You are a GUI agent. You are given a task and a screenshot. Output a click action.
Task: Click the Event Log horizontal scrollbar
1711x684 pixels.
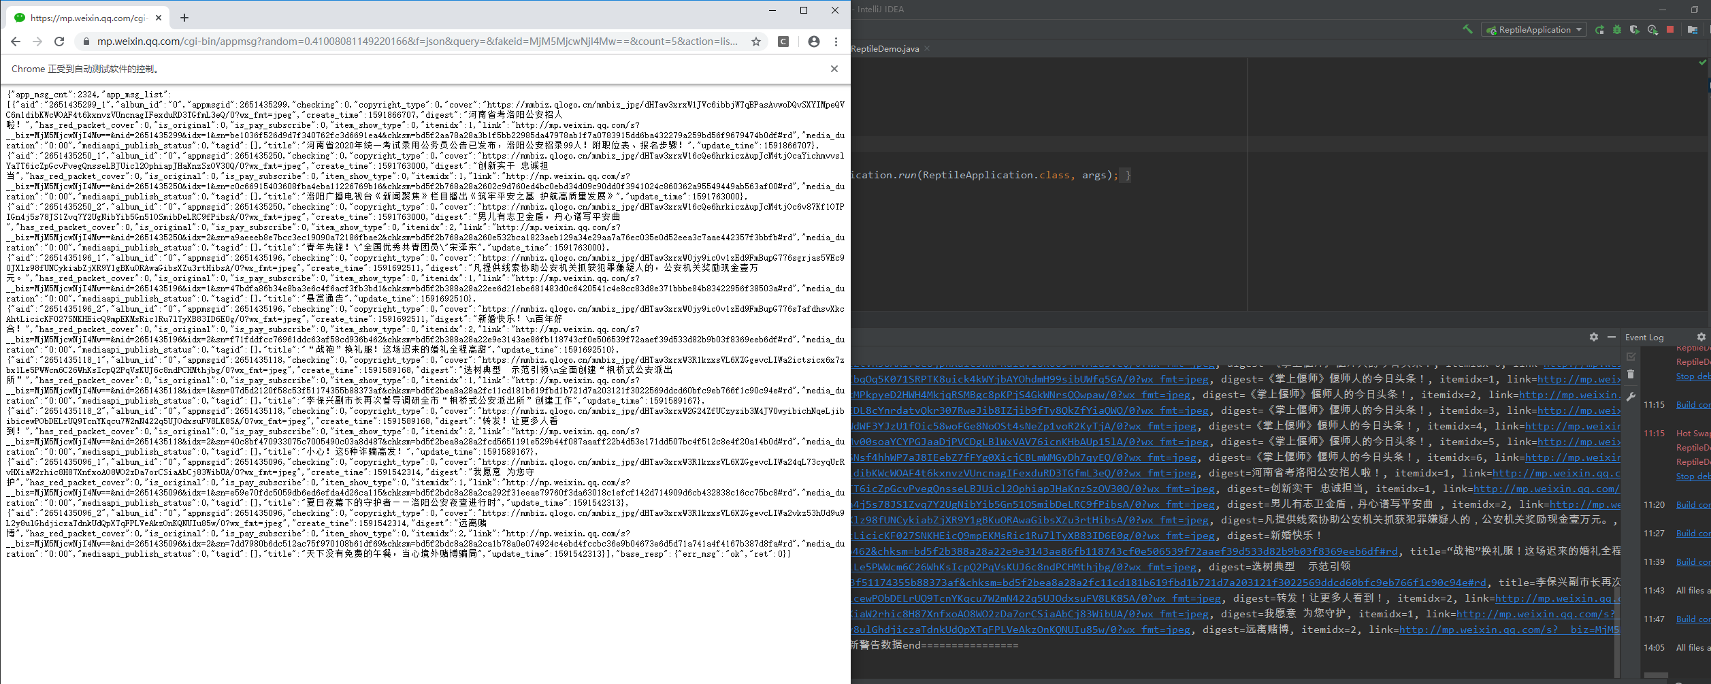pyautogui.click(x=1656, y=676)
